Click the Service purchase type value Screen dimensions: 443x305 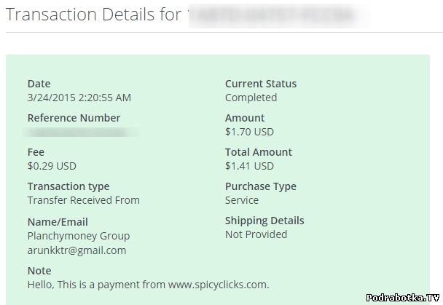click(x=242, y=200)
